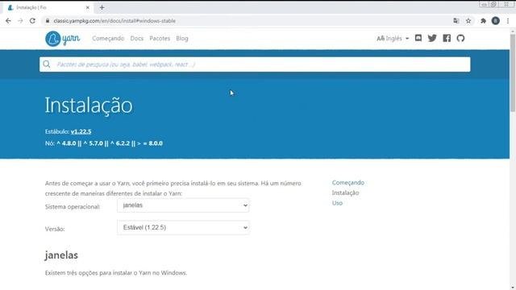Open the Discord chat icon in header

pos(418,38)
